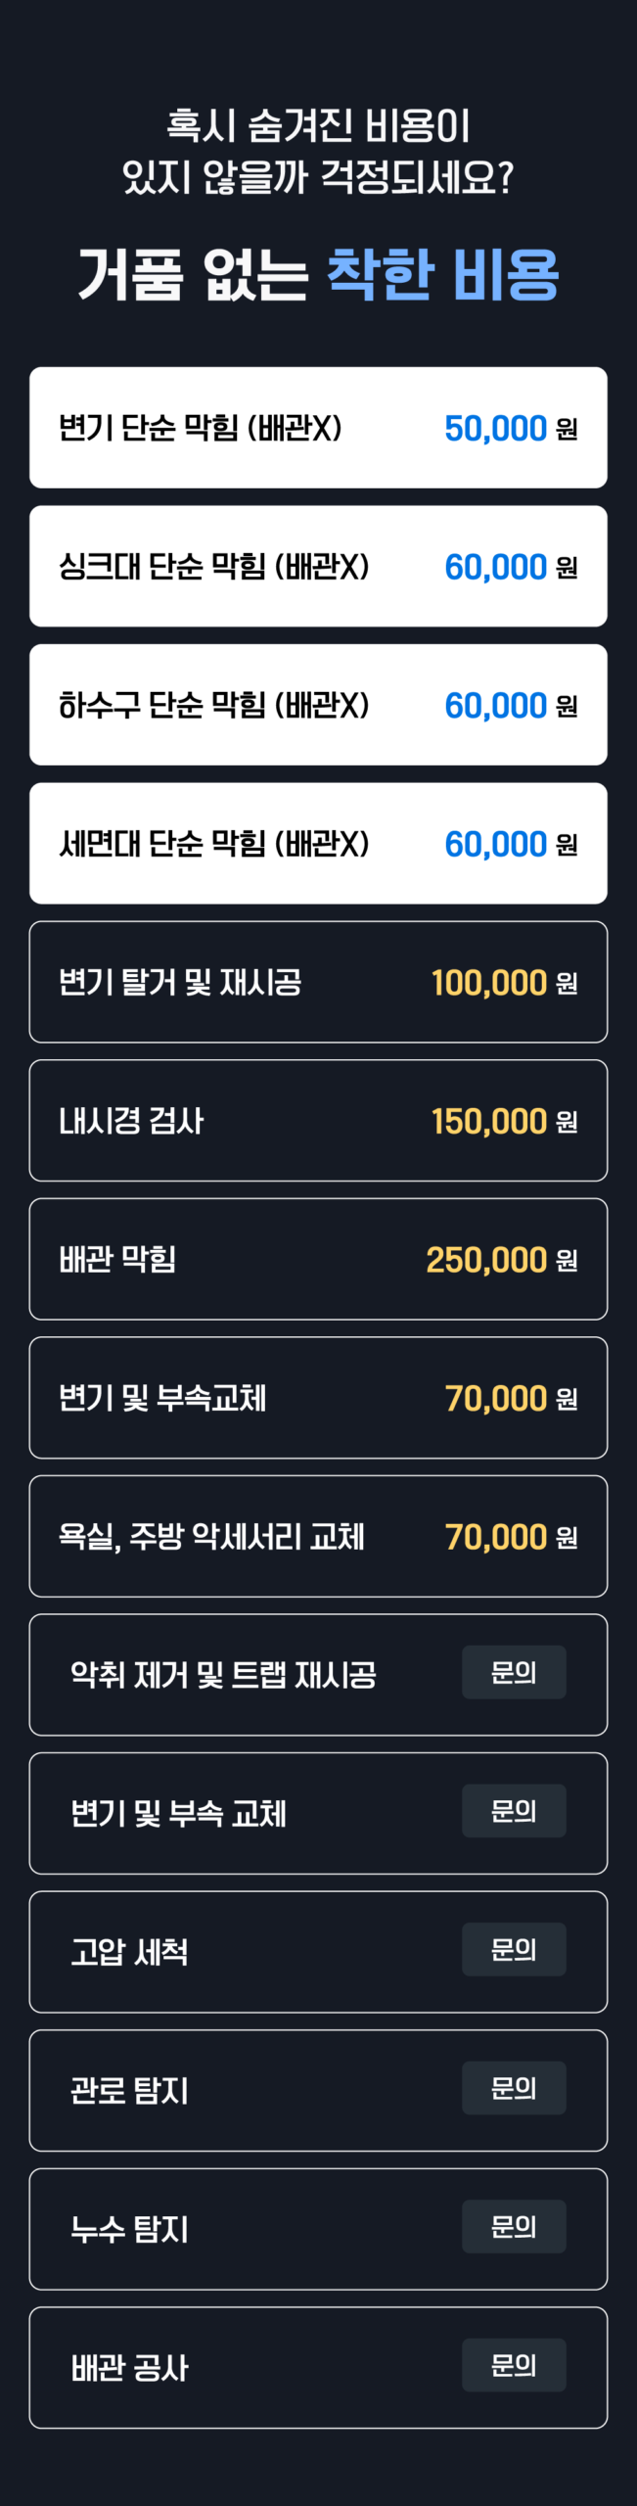Image resolution: width=637 pixels, height=2506 pixels.
Task: Click the 250,000 원 price
Action: (x=501, y=1259)
